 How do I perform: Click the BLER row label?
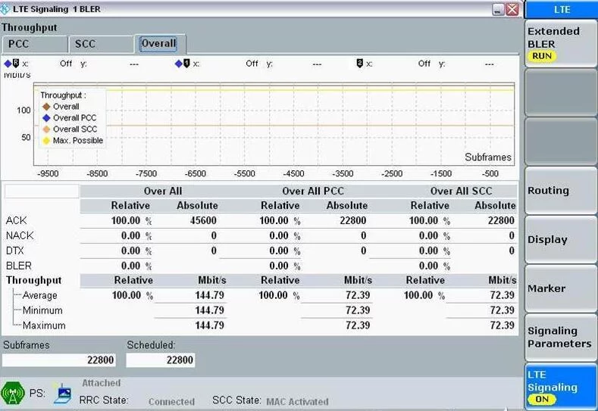(x=19, y=266)
